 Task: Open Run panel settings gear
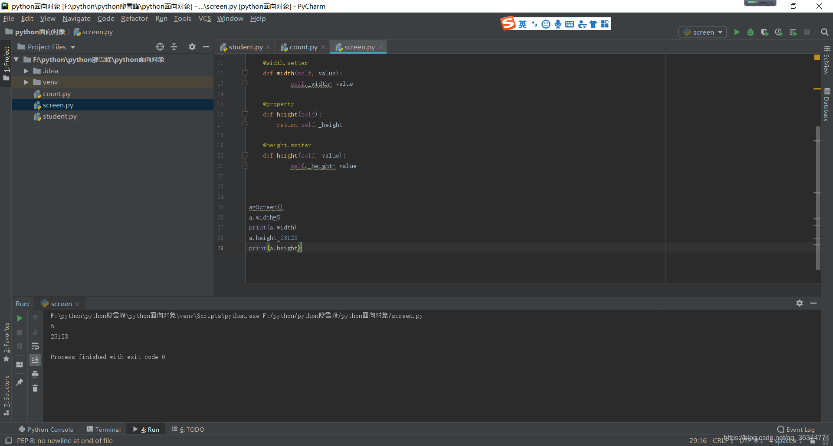click(x=800, y=303)
